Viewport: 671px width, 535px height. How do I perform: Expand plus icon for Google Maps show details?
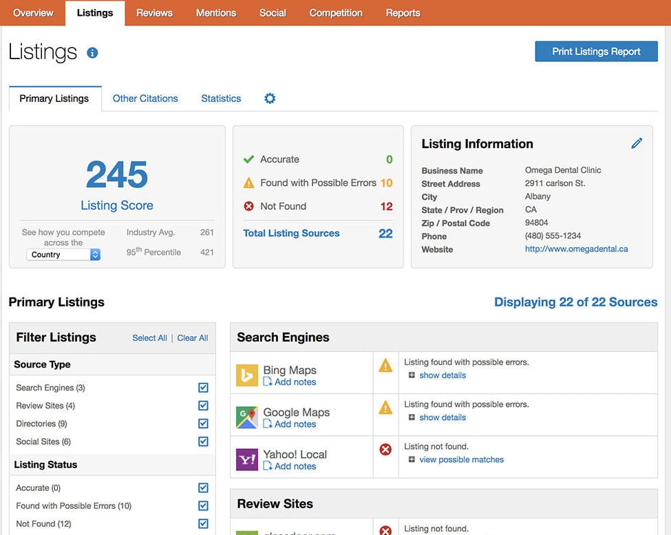(412, 417)
